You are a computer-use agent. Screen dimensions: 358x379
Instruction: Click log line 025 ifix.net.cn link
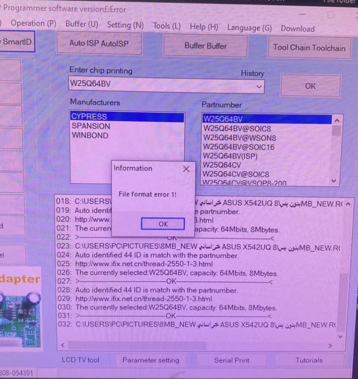[x=144, y=264]
